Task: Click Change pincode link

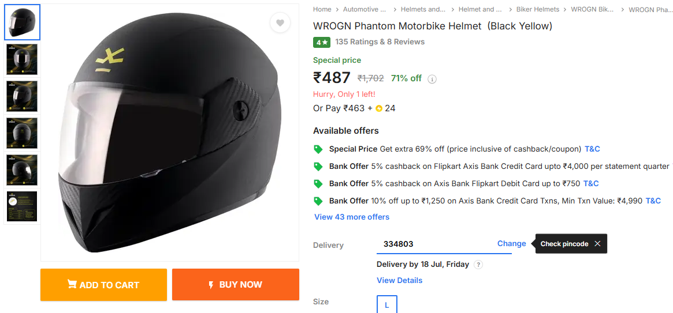Action: point(511,243)
